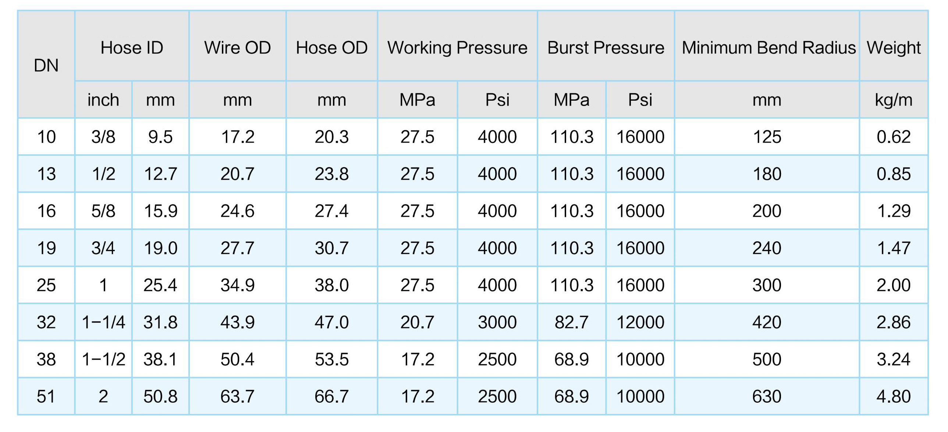Click the inch unit subheader

click(x=103, y=100)
